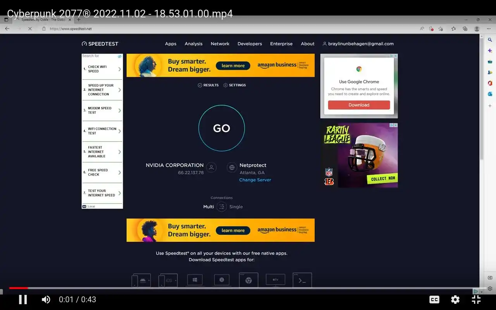Open the Apps menu
Image resolution: width=496 pixels, height=310 pixels.
click(170, 44)
